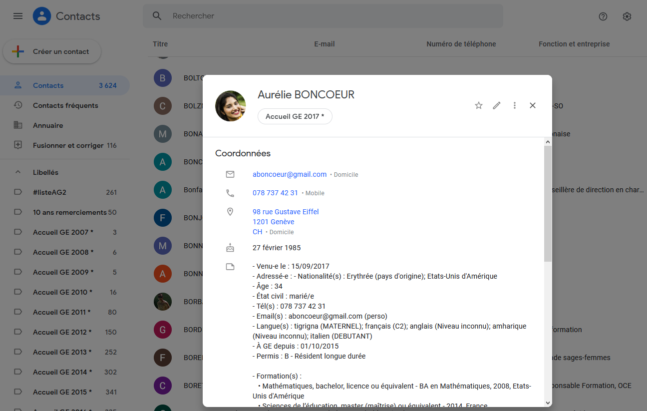Click the orange A avatar for BONN contact
Image resolution: width=647 pixels, height=411 pixels.
click(x=163, y=274)
